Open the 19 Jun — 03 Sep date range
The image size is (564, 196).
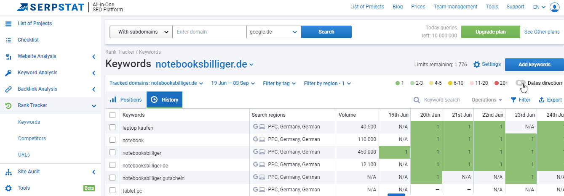[x=233, y=83]
